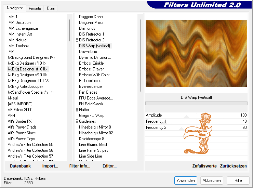The width and height of the screenshot is (253, 188).
Task: Choose VM Extravaganza in the category list
Action: 23,28
